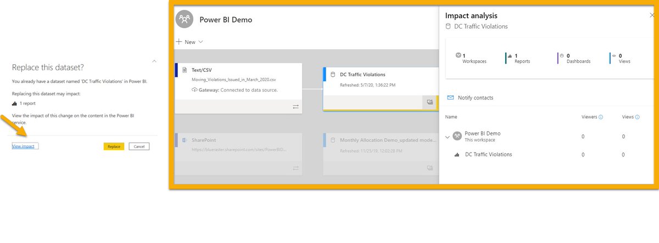Screen dimensions: 659x243
Task: Click workspace icon in Power BI Demo row
Action: 458,136
